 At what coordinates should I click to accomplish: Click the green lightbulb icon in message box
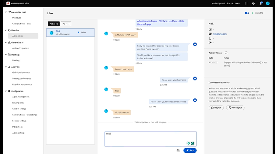click(188, 143)
